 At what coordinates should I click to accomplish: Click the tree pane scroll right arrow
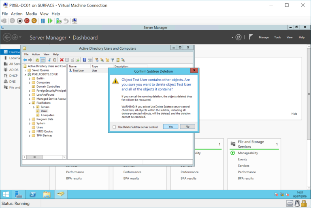(x=64, y=157)
